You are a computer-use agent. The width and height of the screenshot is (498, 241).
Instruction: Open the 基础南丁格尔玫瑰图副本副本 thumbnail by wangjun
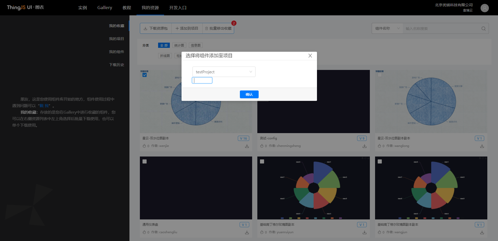431,188
